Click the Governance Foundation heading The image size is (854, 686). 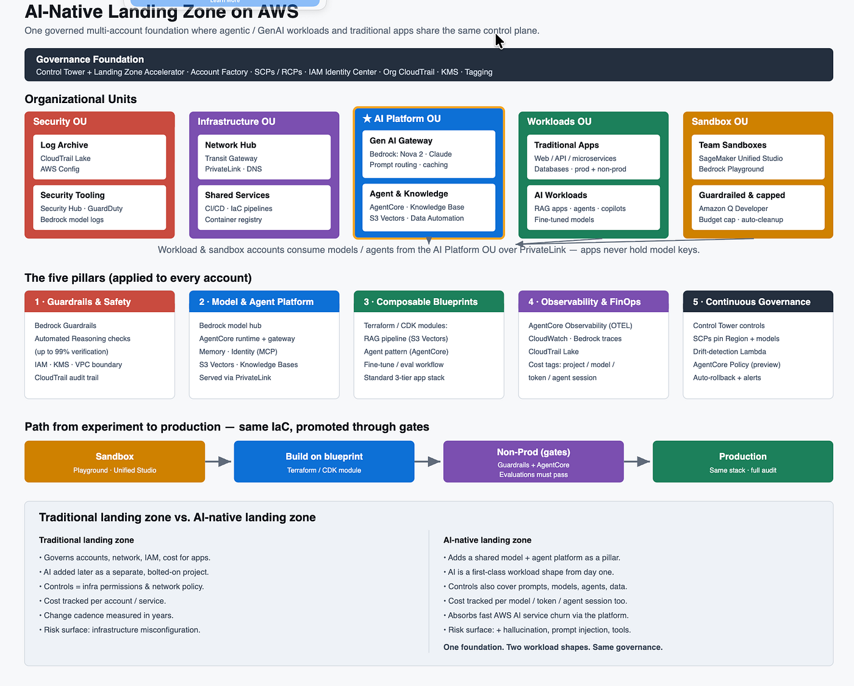(90, 59)
